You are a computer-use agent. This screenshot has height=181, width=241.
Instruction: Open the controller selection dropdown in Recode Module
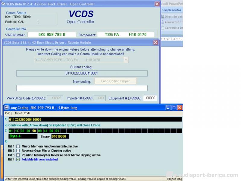tap(126, 60)
